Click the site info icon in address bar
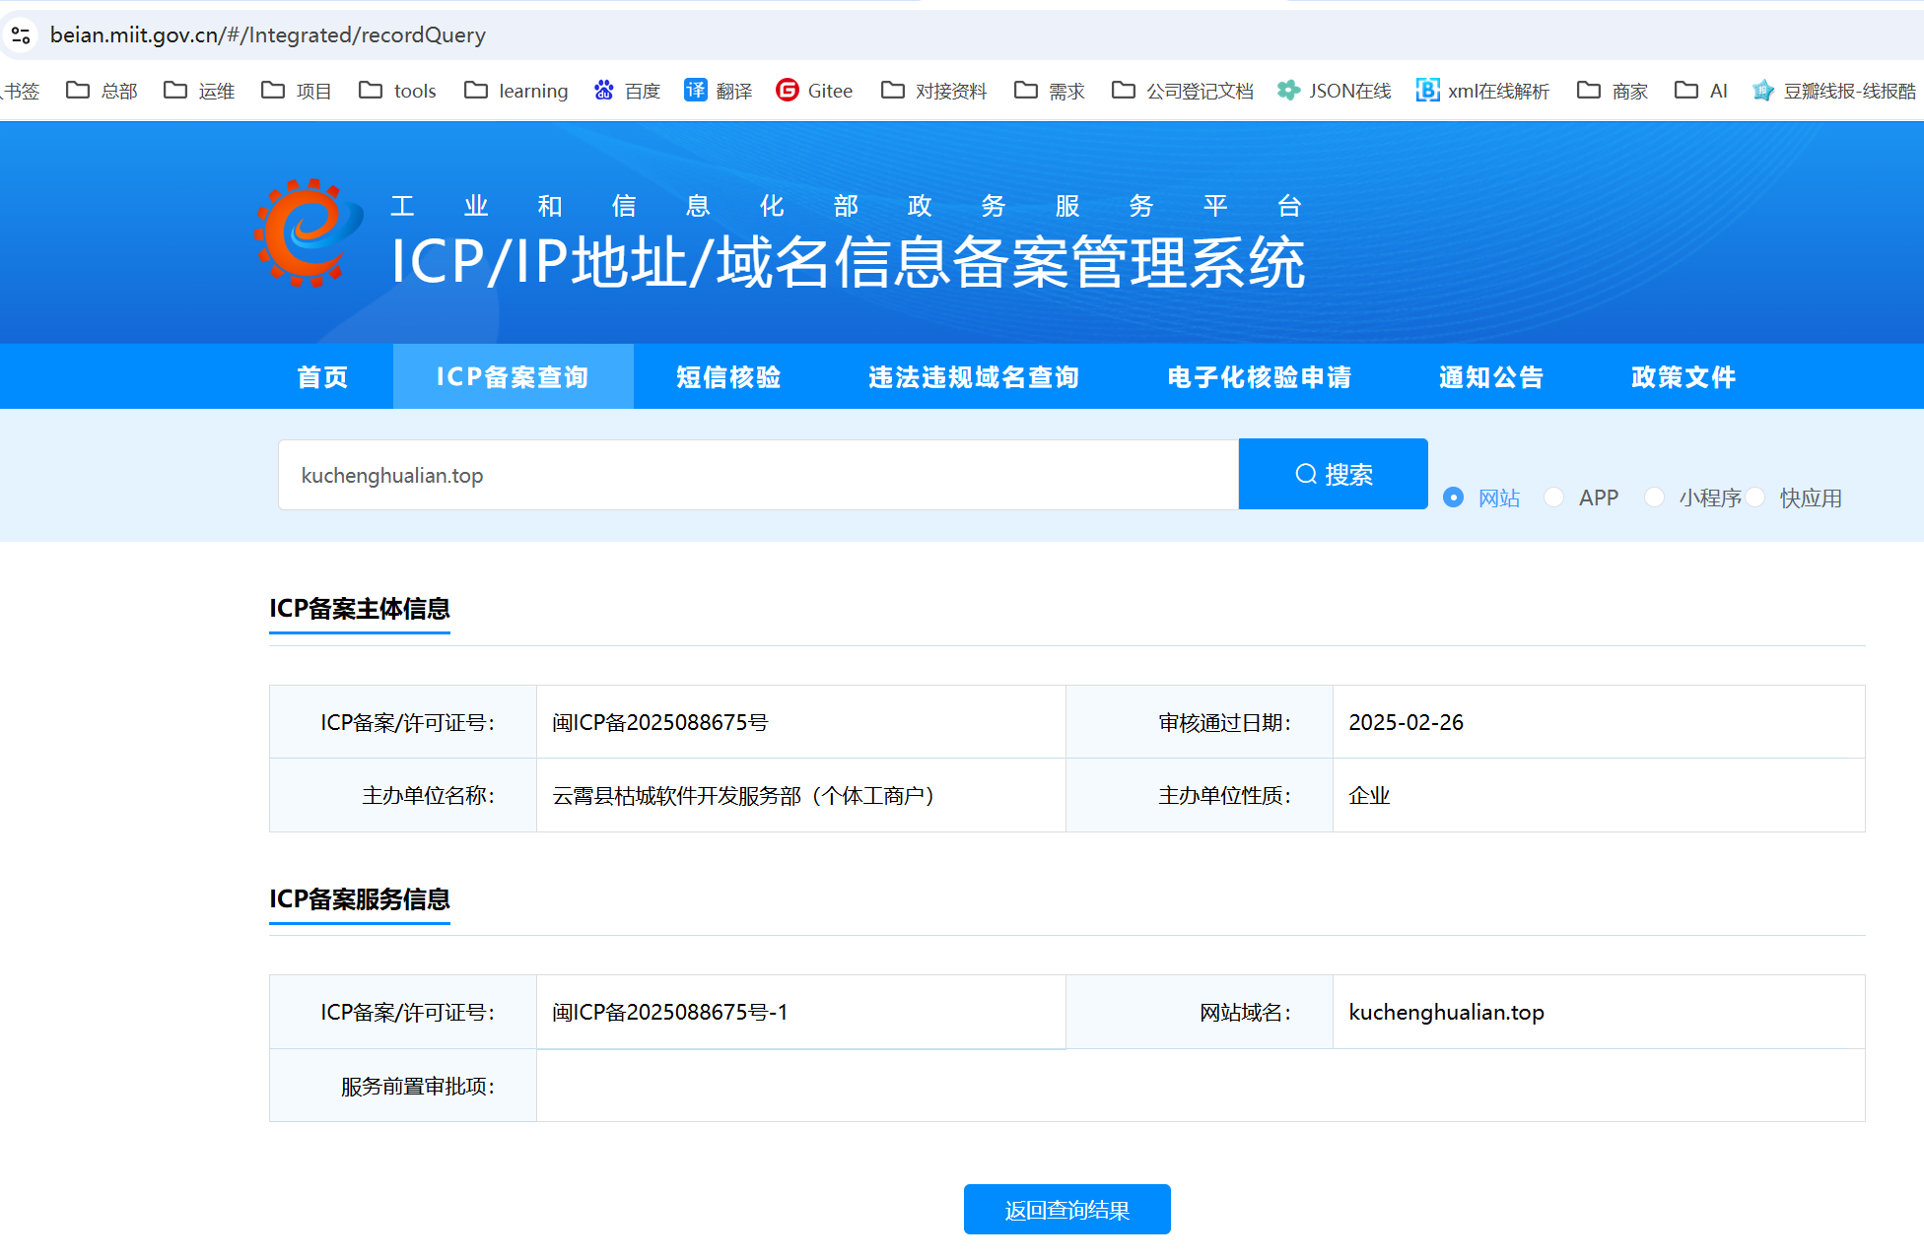The image size is (1924, 1260). pyautogui.click(x=21, y=35)
